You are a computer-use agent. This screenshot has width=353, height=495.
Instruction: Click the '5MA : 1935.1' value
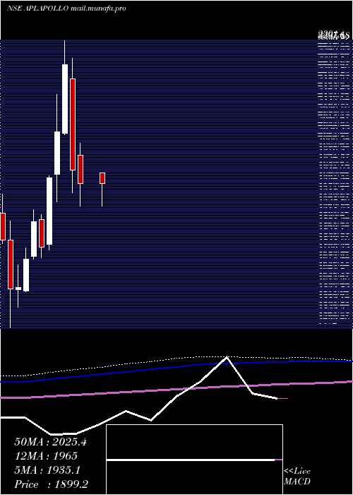click(x=47, y=470)
